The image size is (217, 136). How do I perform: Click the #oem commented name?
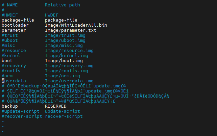pyautogui.click(x=7, y=76)
